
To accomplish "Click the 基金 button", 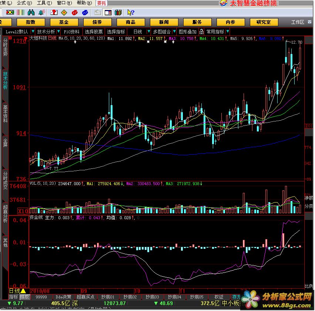I will click(x=64, y=22).
